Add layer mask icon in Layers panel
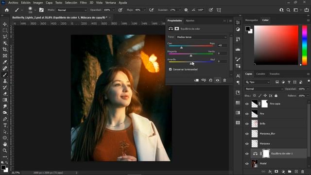This screenshot has width=311, height=175. [x=276, y=172]
